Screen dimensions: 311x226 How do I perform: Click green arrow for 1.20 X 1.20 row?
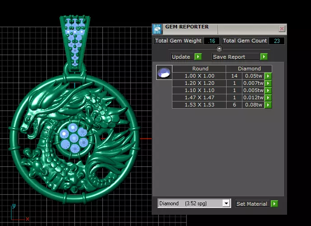268,83
